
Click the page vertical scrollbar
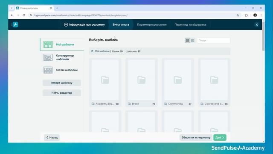click(263, 36)
